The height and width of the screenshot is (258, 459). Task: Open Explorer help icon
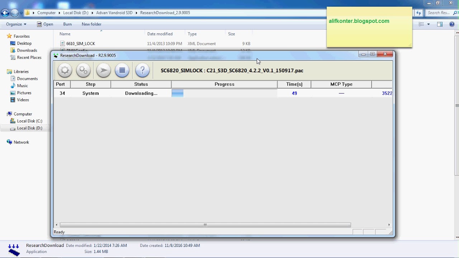pyautogui.click(x=451, y=24)
